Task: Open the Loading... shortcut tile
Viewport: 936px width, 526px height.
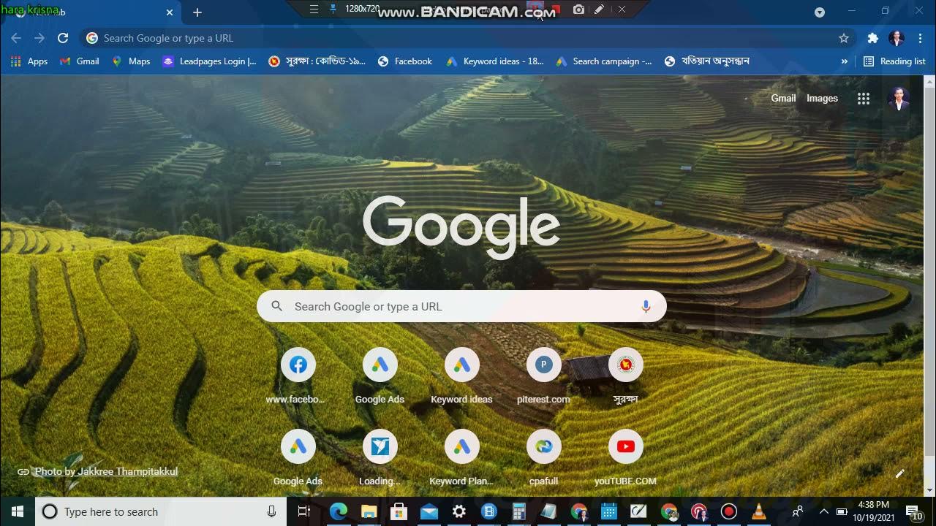Action: pos(380,459)
